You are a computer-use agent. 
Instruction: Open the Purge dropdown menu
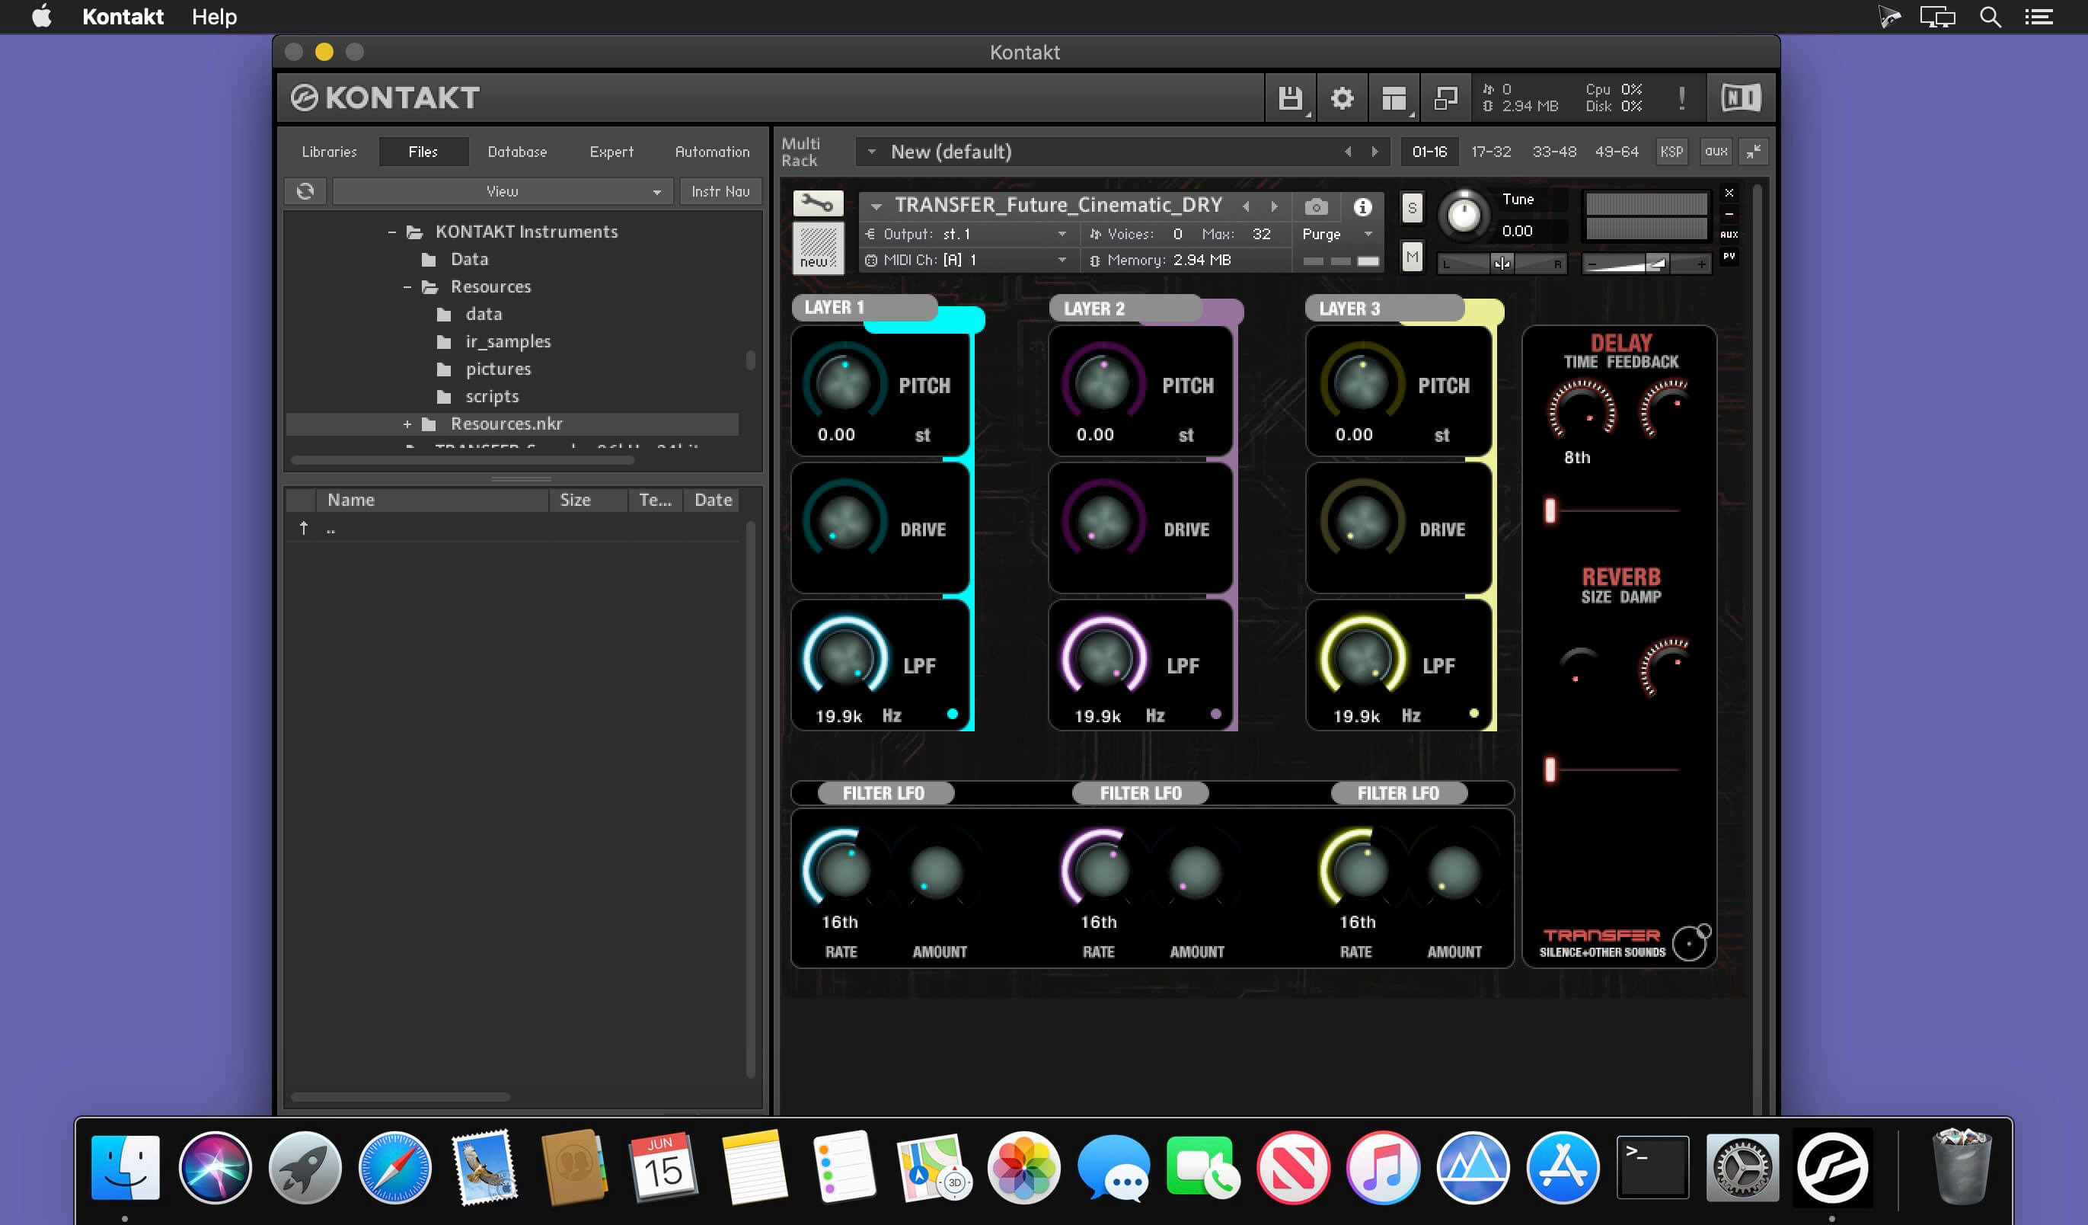click(1336, 235)
